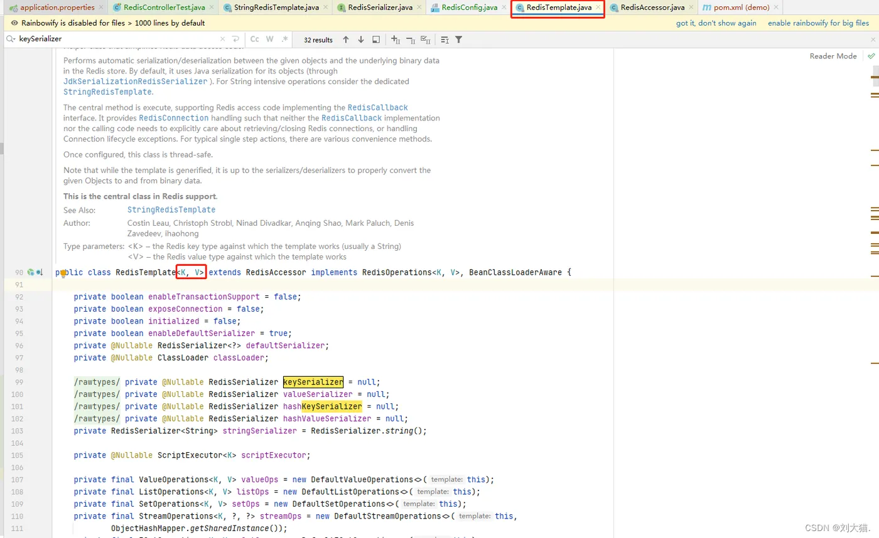
Task: Click 'got it, don't show again' link
Action: click(716, 23)
